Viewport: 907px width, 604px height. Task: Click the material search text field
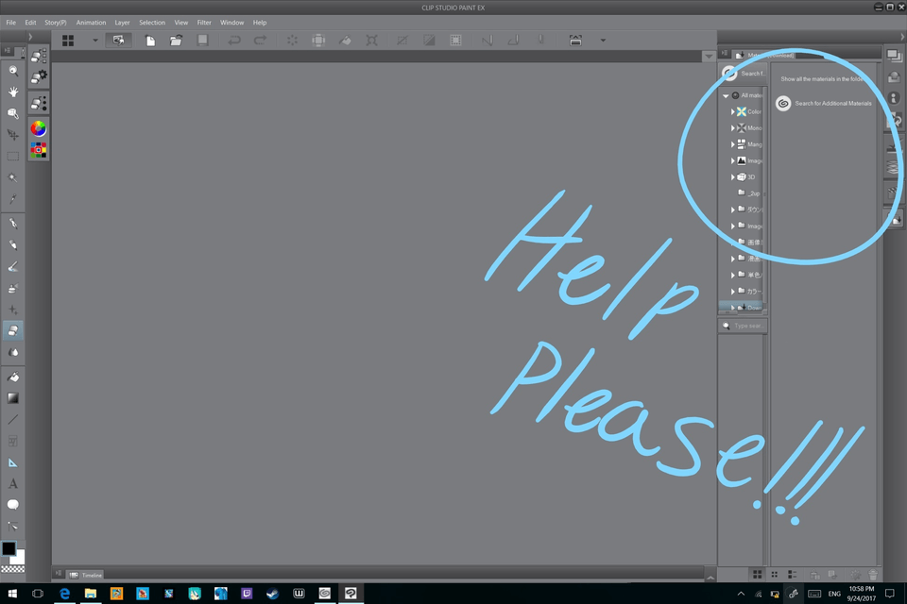click(x=747, y=326)
